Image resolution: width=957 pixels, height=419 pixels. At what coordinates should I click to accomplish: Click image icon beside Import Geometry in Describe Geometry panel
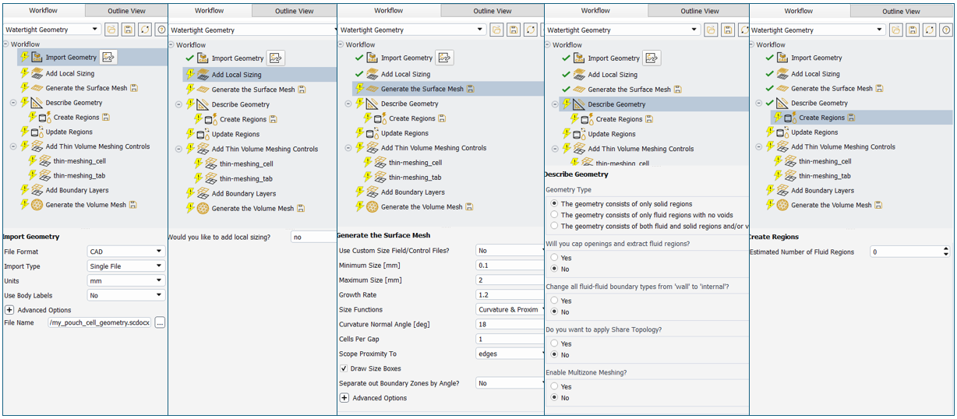[x=652, y=58]
